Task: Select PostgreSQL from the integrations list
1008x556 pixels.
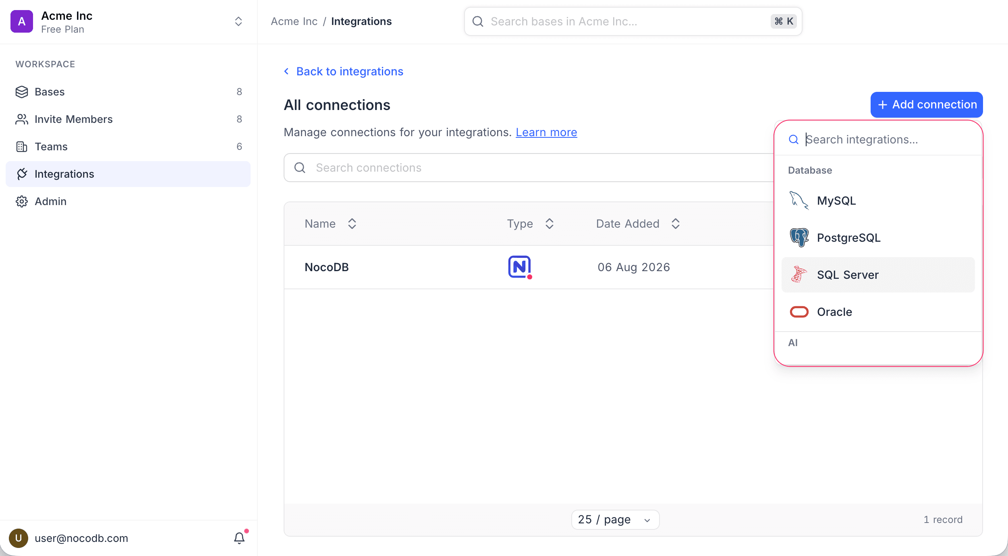Action: click(878, 238)
